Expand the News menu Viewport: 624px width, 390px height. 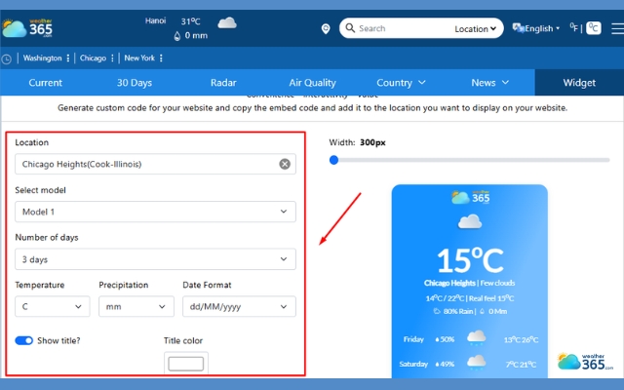point(489,83)
